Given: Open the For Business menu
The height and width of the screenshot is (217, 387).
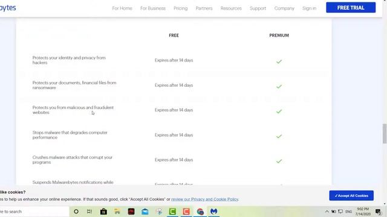Looking at the screenshot, I should point(153,8).
